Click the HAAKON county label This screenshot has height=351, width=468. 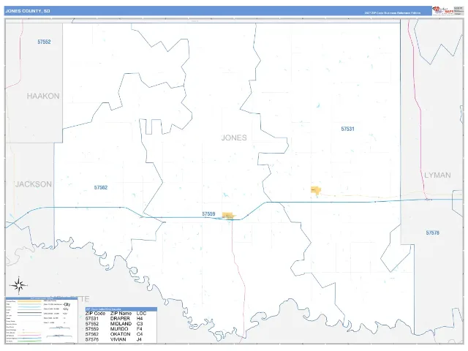point(43,96)
